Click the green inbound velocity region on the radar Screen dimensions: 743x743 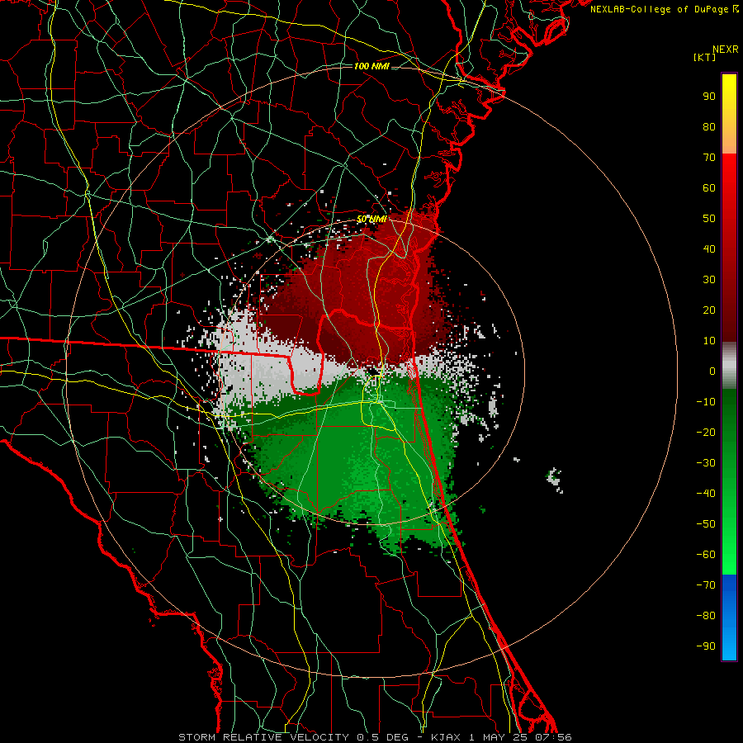point(360,455)
